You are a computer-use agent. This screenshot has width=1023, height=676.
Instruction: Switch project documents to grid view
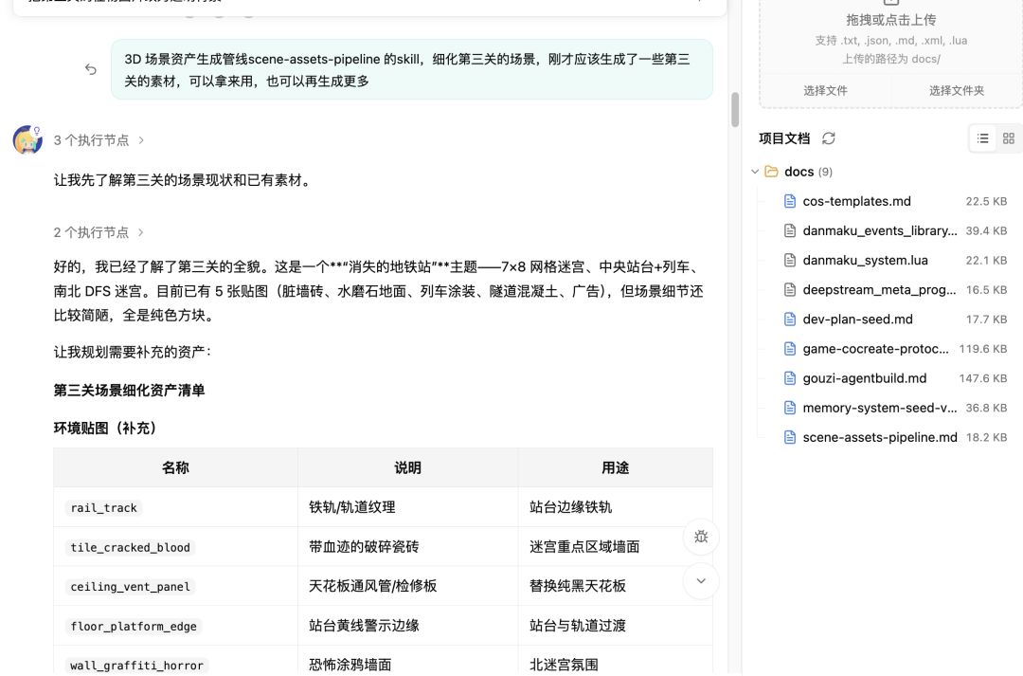tap(1009, 138)
